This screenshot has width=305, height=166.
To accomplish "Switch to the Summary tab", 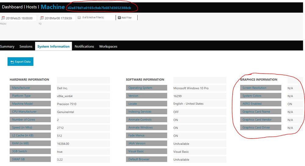I will click(7, 47).
